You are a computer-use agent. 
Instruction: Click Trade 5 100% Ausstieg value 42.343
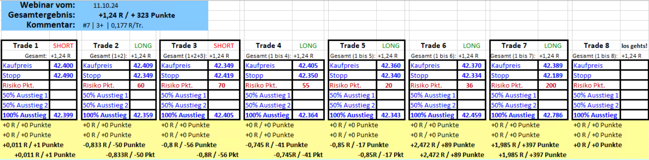(391, 115)
